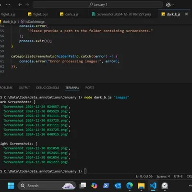Close the dark_b.js editor tab
The height and width of the screenshot is (192, 192).
tap(186, 14)
